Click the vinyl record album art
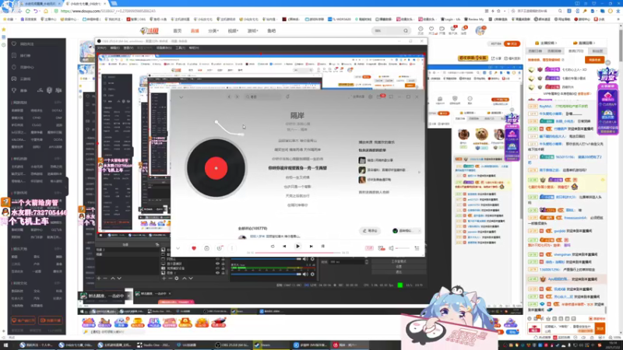The image size is (623, 350). click(x=216, y=168)
